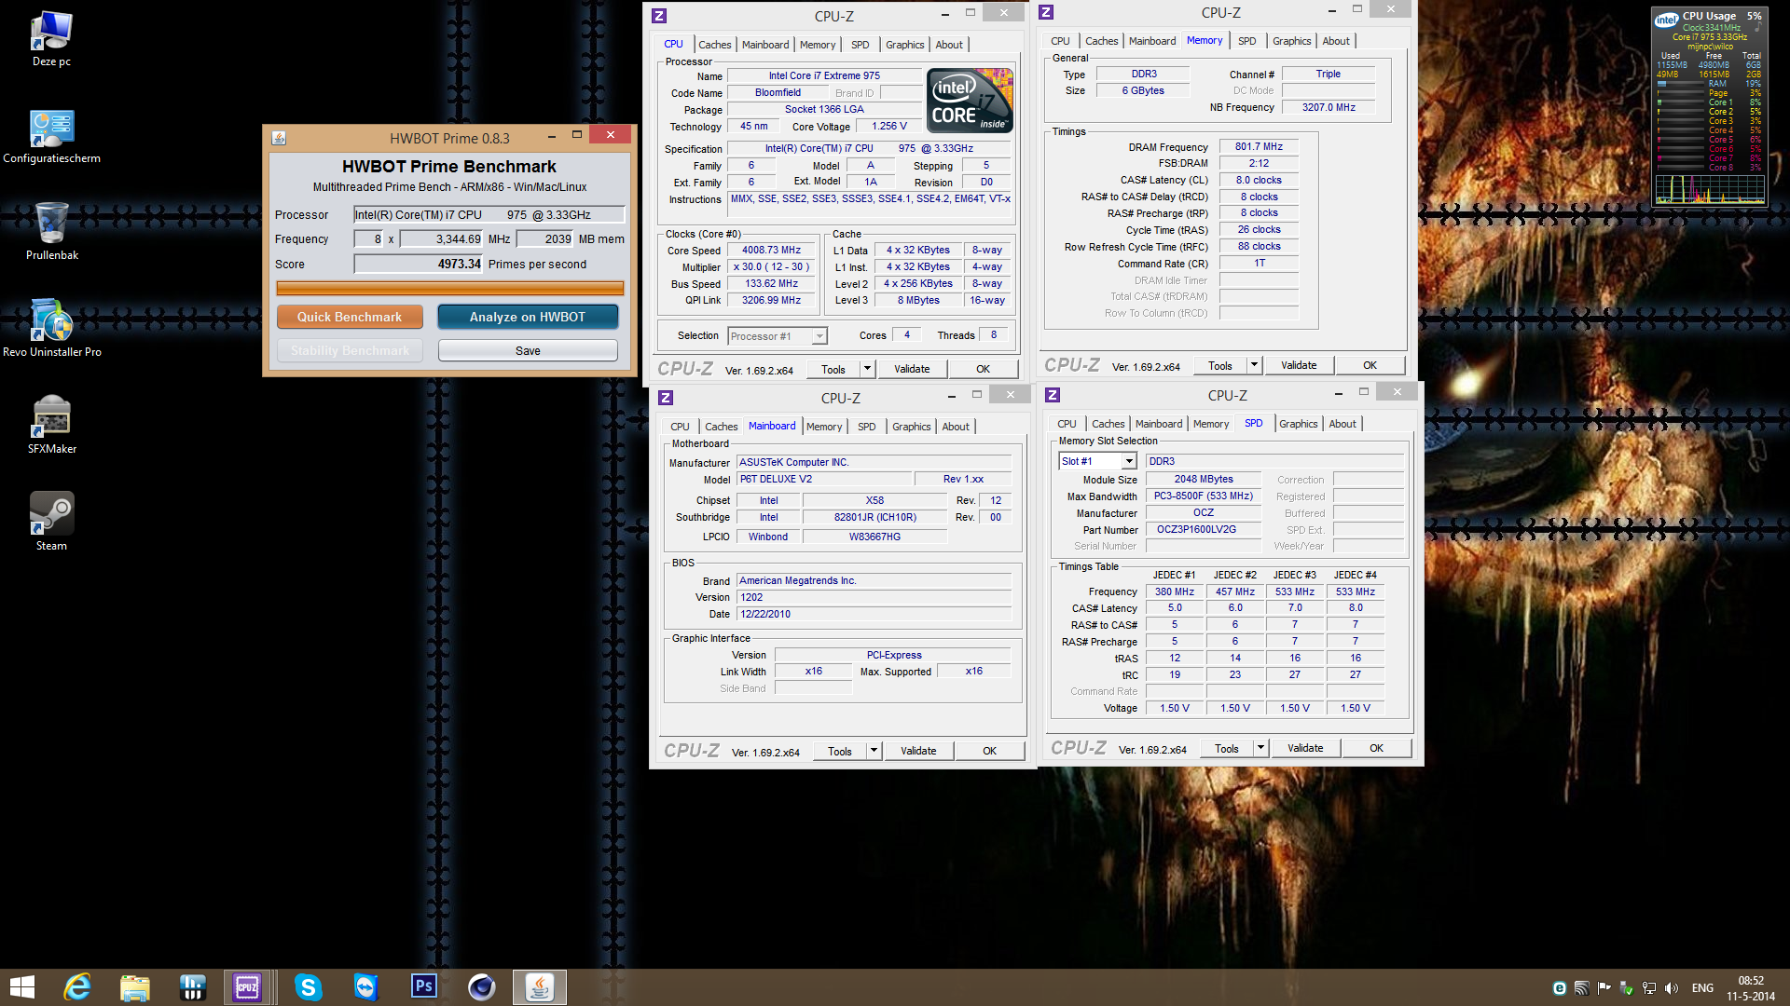Open SFXMaker desktop icon
The width and height of the screenshot is (1790, 1006).
(x=51, y=426)
